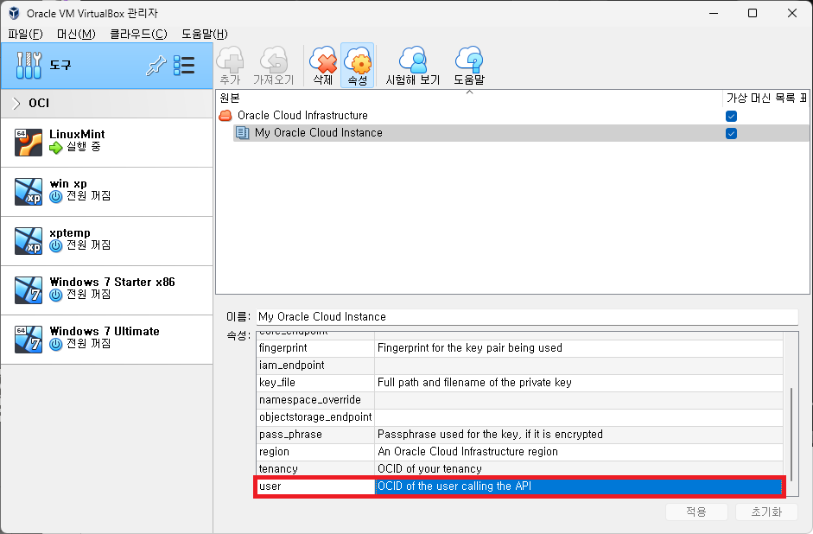Select Windows 7 Ultimate machine icon
This screenshot has height=534, width=813.
(29, 340)
